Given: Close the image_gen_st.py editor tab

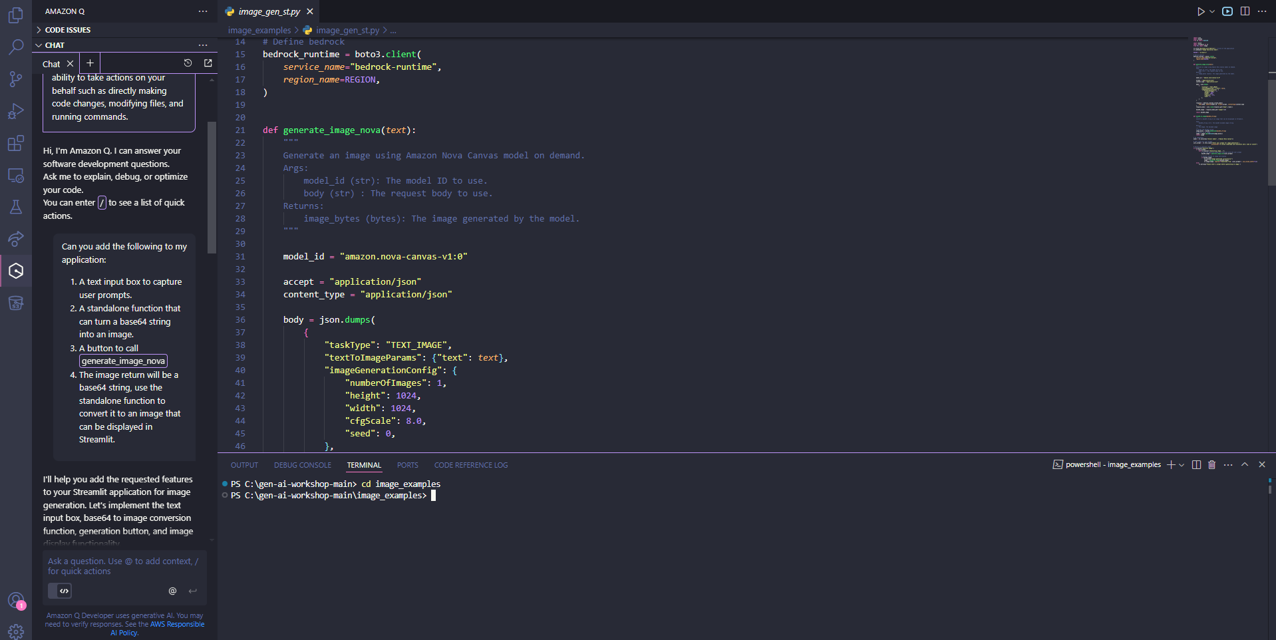Looking at the screenshot, I should point(310,11).
